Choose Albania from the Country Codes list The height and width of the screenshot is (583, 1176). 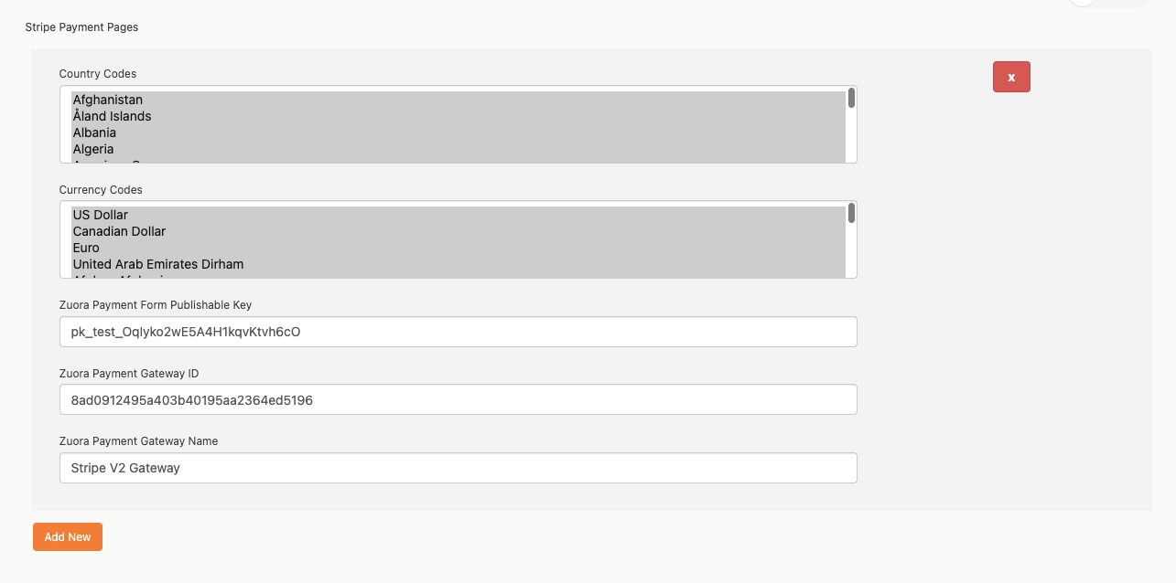tap(95, 132)
